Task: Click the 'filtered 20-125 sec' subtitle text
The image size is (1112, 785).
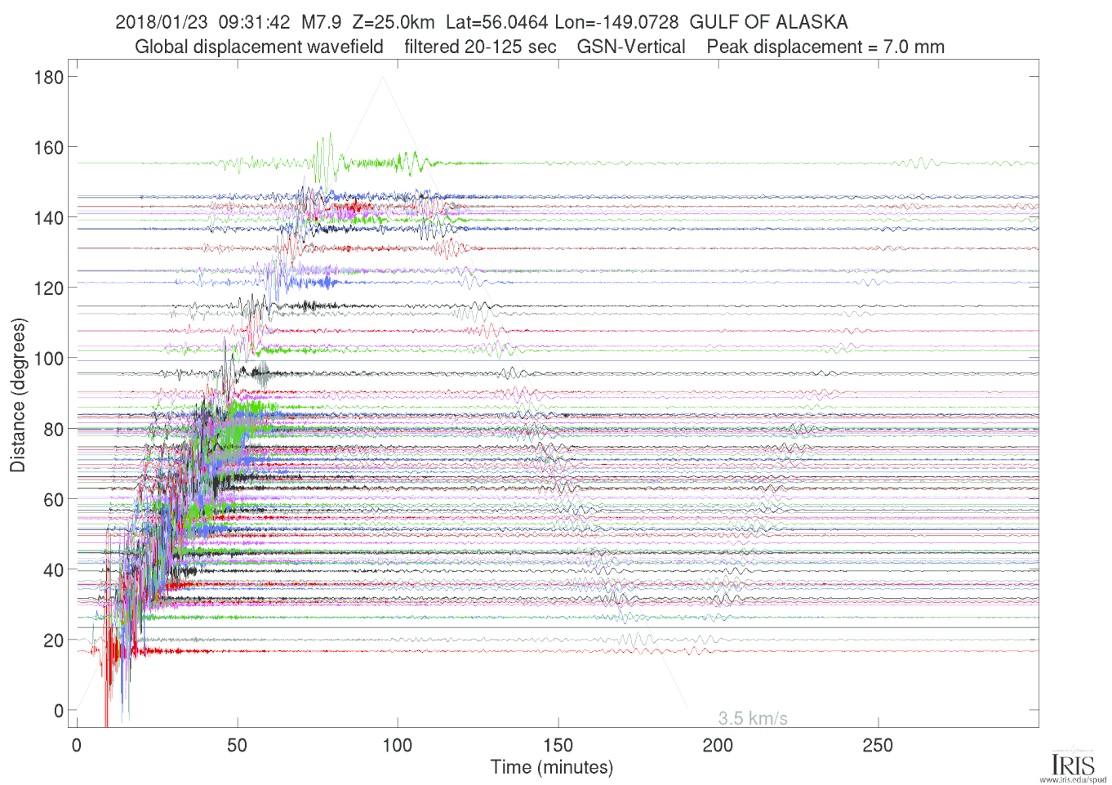Action: pyautogui.click(x=480, y=47)
